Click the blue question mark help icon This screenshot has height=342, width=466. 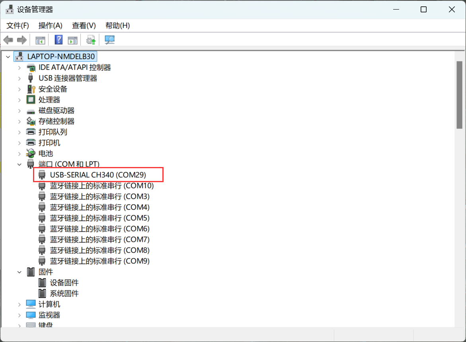click(x=58, y=40)
